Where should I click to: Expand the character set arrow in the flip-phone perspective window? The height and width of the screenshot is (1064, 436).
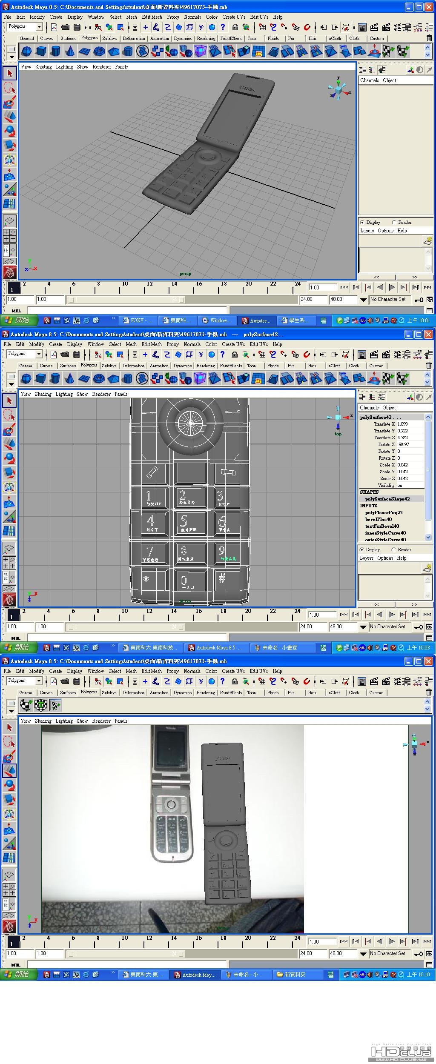[x=363, y=300]
